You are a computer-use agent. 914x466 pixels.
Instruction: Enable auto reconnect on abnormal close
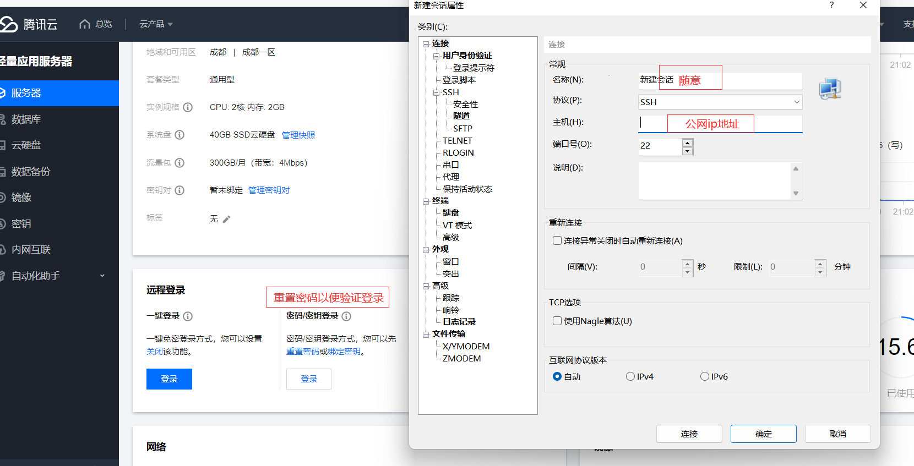pyautogui.click(x=557, y=240)
